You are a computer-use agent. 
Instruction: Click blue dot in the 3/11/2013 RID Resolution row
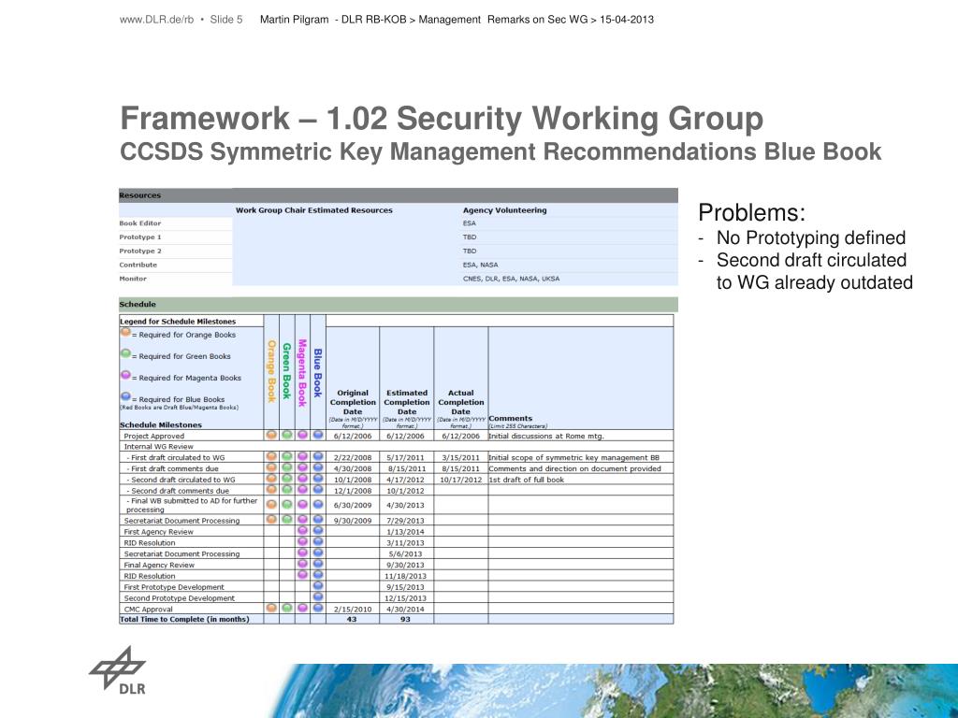[x=318, y=542]
